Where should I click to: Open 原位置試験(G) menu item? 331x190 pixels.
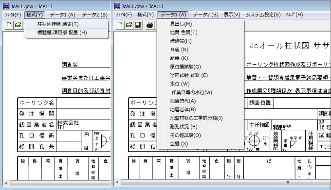click(x=185, y=67)
